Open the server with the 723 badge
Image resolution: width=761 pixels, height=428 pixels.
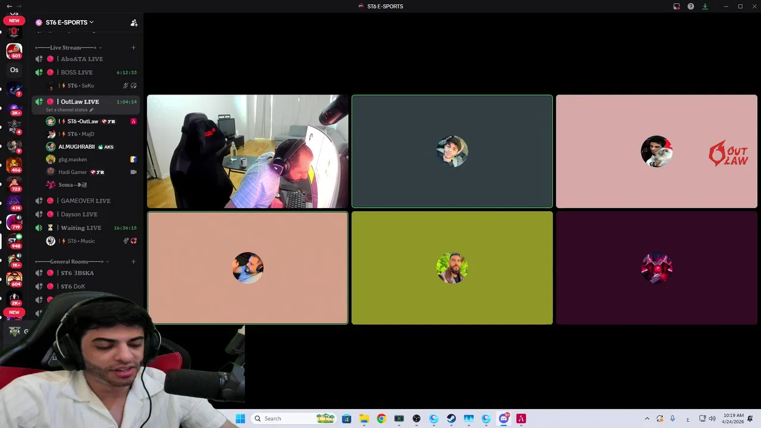click(x=14, y=184)
